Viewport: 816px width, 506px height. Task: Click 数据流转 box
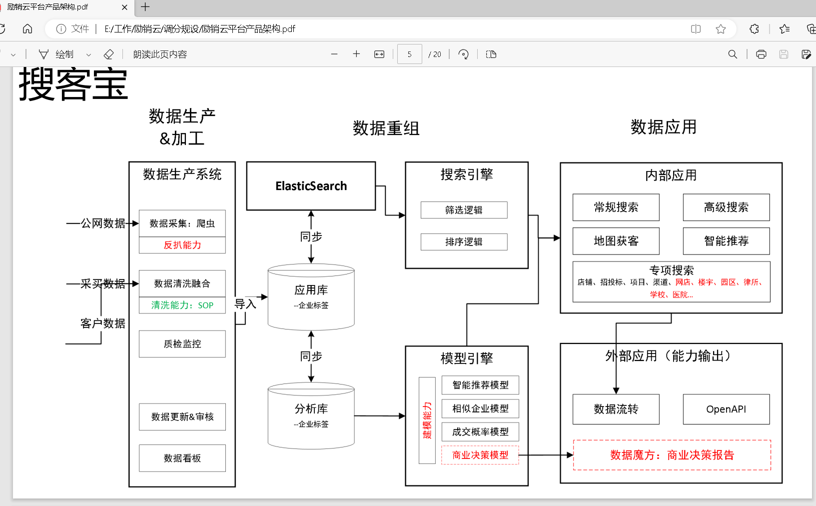616,409
